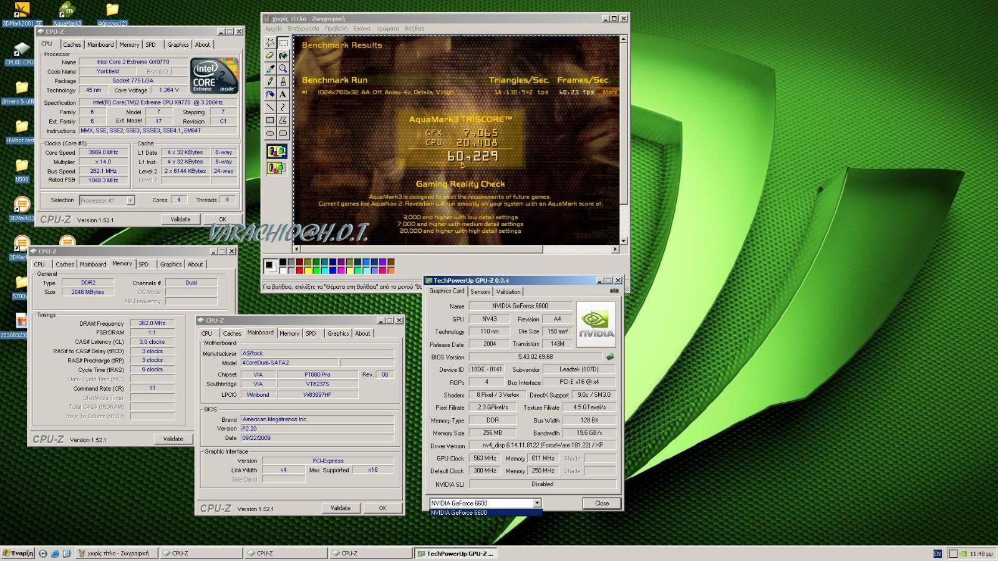Click OK in the CPU-Z processor window
The height and width of the screenshot is (561, 998).
pyautogui.click(x=223, y=220)
